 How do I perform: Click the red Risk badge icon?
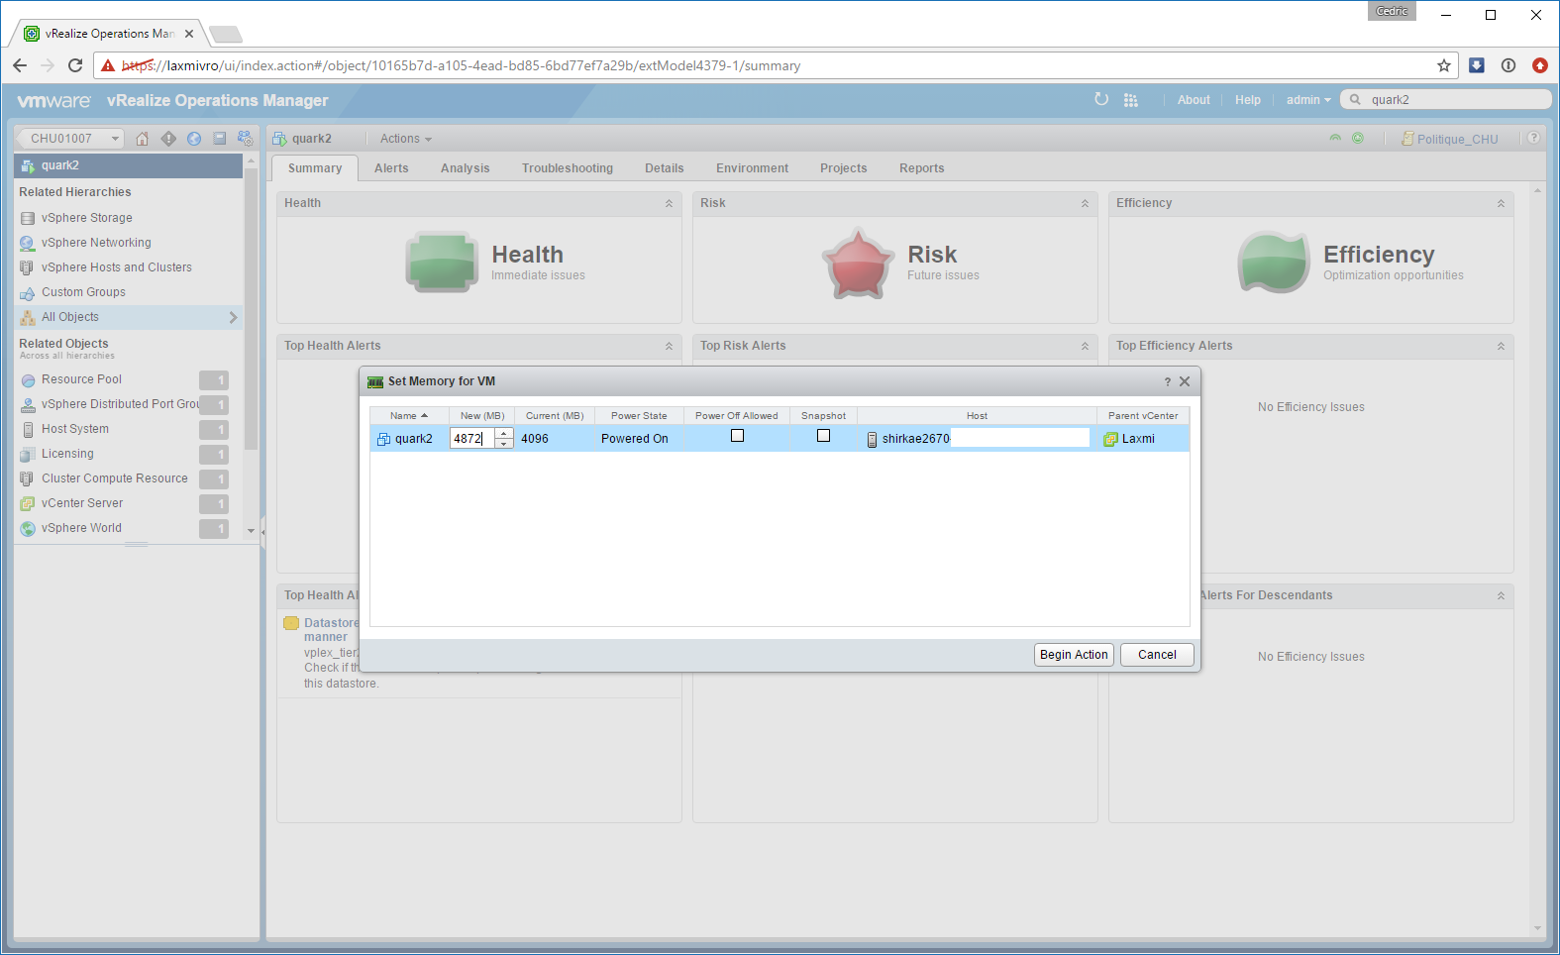[x=858, y=263]
